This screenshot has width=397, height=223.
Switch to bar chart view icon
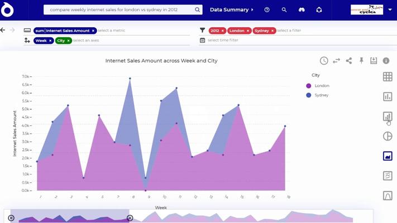coord(388,96)
